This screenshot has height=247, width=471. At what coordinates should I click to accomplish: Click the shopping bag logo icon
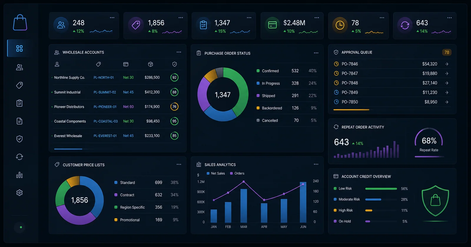[x=20, y=23]
